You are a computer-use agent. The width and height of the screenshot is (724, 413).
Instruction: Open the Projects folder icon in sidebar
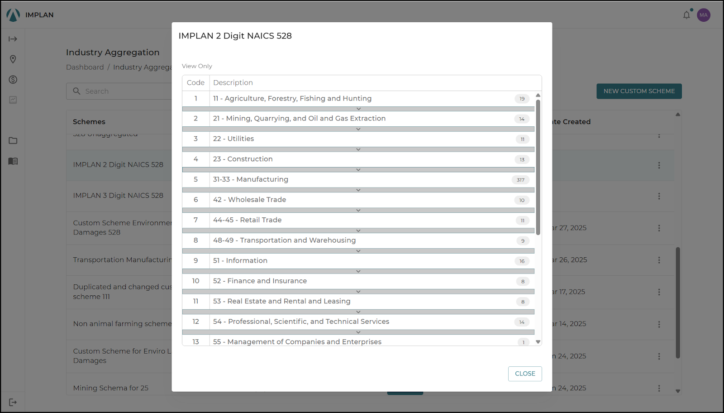coord(13,140)
